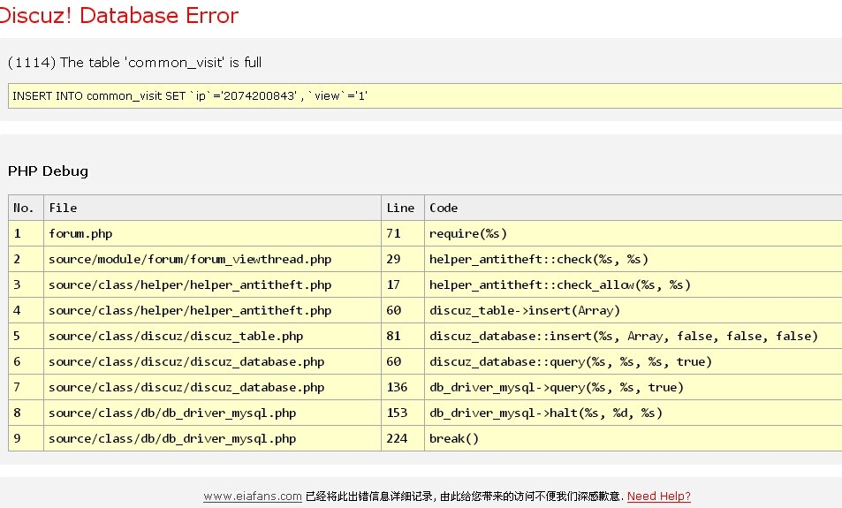842x508 pixels.
Task: Click line 60 in the discuz_database::query row
Action: point(403,361)
